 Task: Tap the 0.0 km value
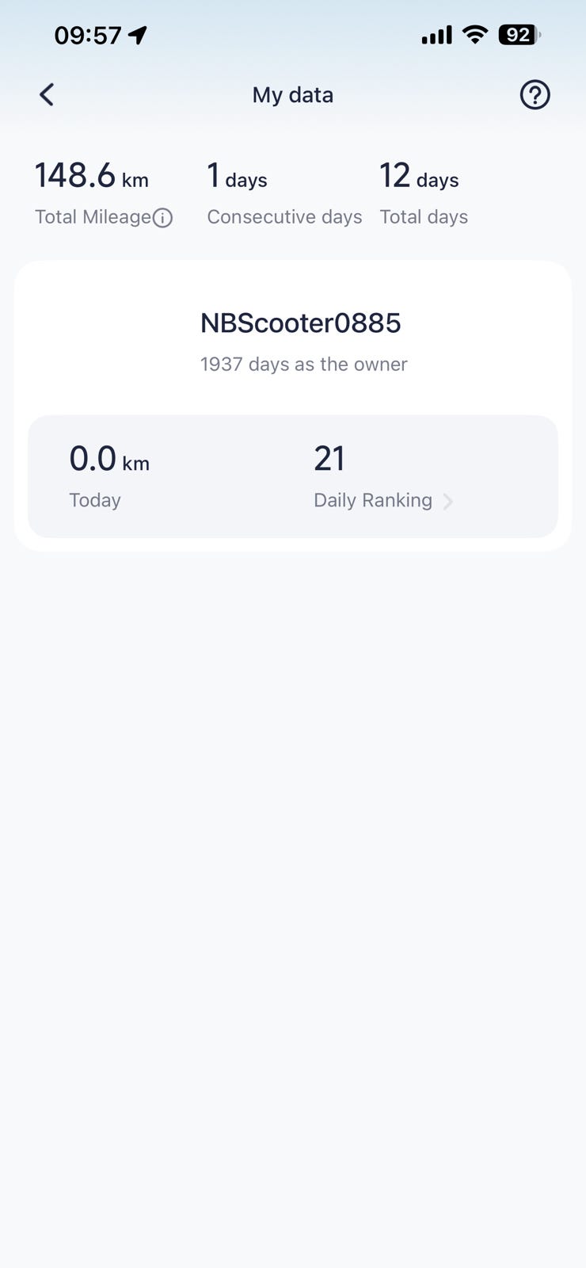click(109, 459)
